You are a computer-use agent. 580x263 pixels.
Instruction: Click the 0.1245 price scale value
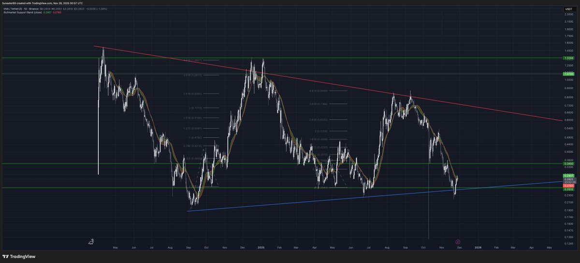click(x=568, y=243)
